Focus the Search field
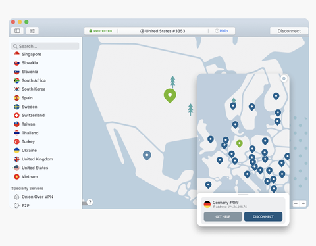 [x=45, y=46]
